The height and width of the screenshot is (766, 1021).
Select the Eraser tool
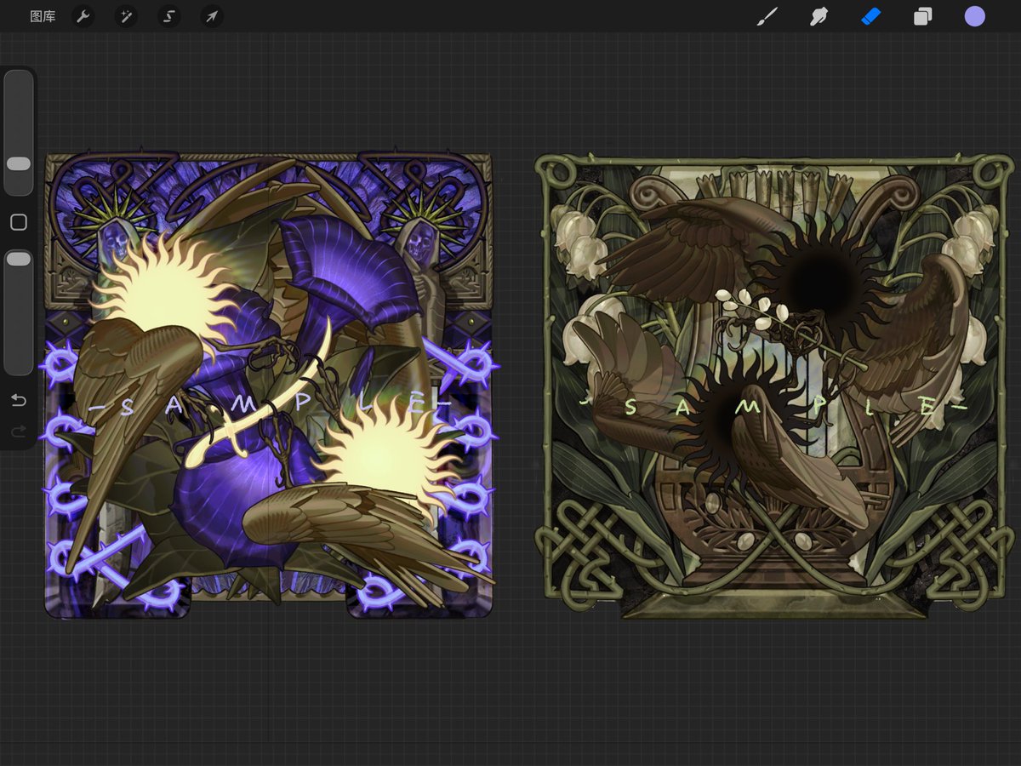coord(871,16)
